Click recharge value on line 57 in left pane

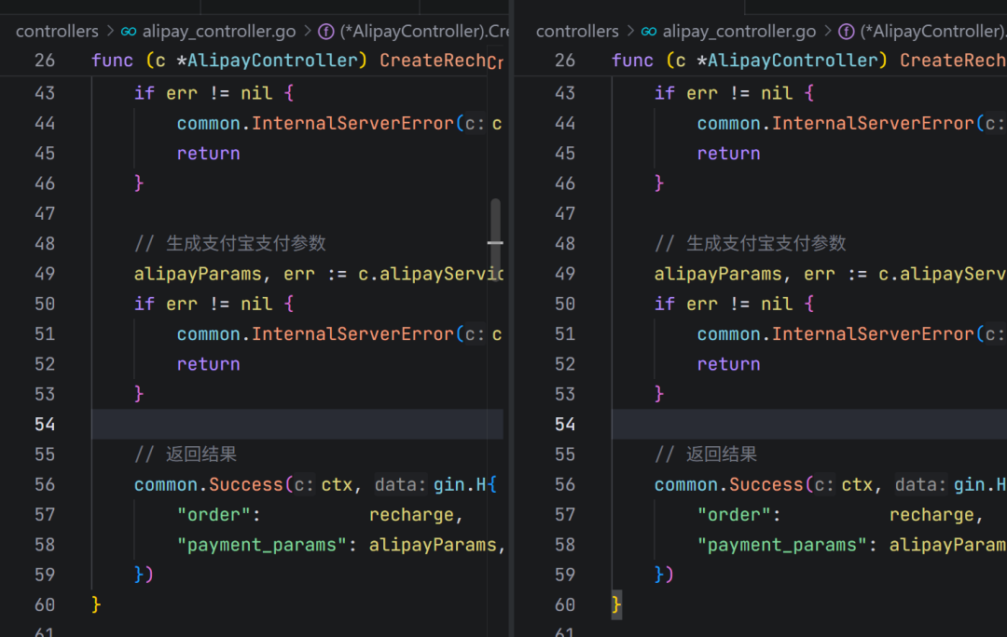(412, 515)
